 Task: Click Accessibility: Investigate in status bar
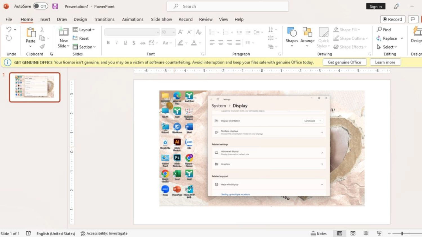(104, 233)
